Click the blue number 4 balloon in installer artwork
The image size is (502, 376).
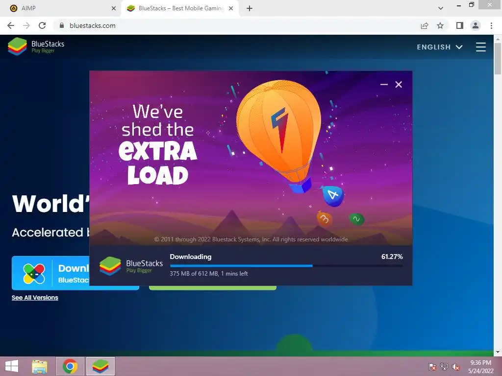tap(333, 195)
